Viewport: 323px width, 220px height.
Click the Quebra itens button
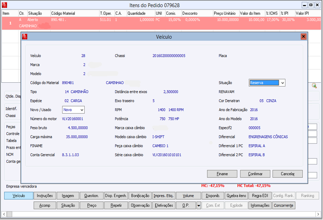pos(236,196)
